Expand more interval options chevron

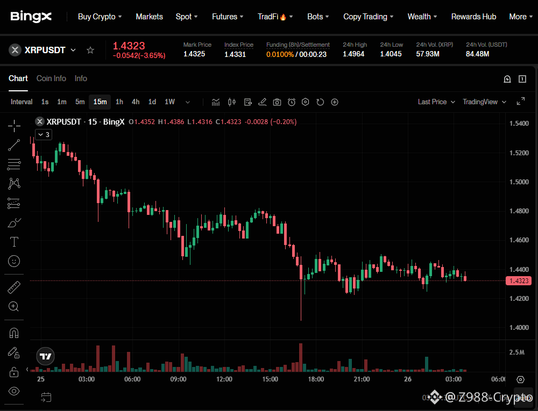(188, 102)
